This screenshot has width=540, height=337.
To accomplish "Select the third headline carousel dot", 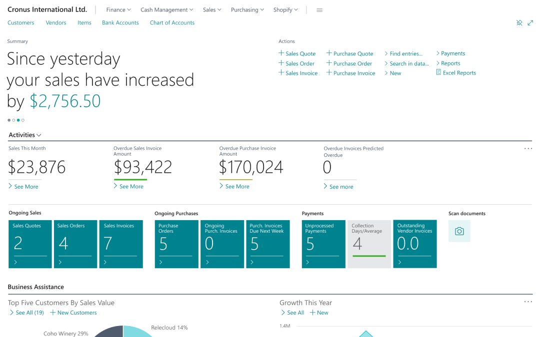I will coord(18,120).
